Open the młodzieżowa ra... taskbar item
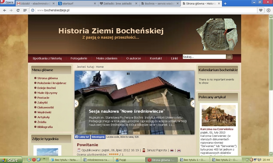The image size is (273, 163). pos(96,160)
